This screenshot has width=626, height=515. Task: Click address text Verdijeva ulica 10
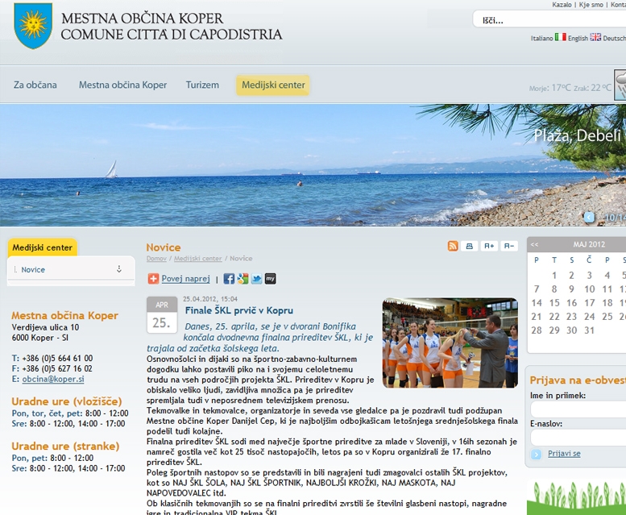45,327
